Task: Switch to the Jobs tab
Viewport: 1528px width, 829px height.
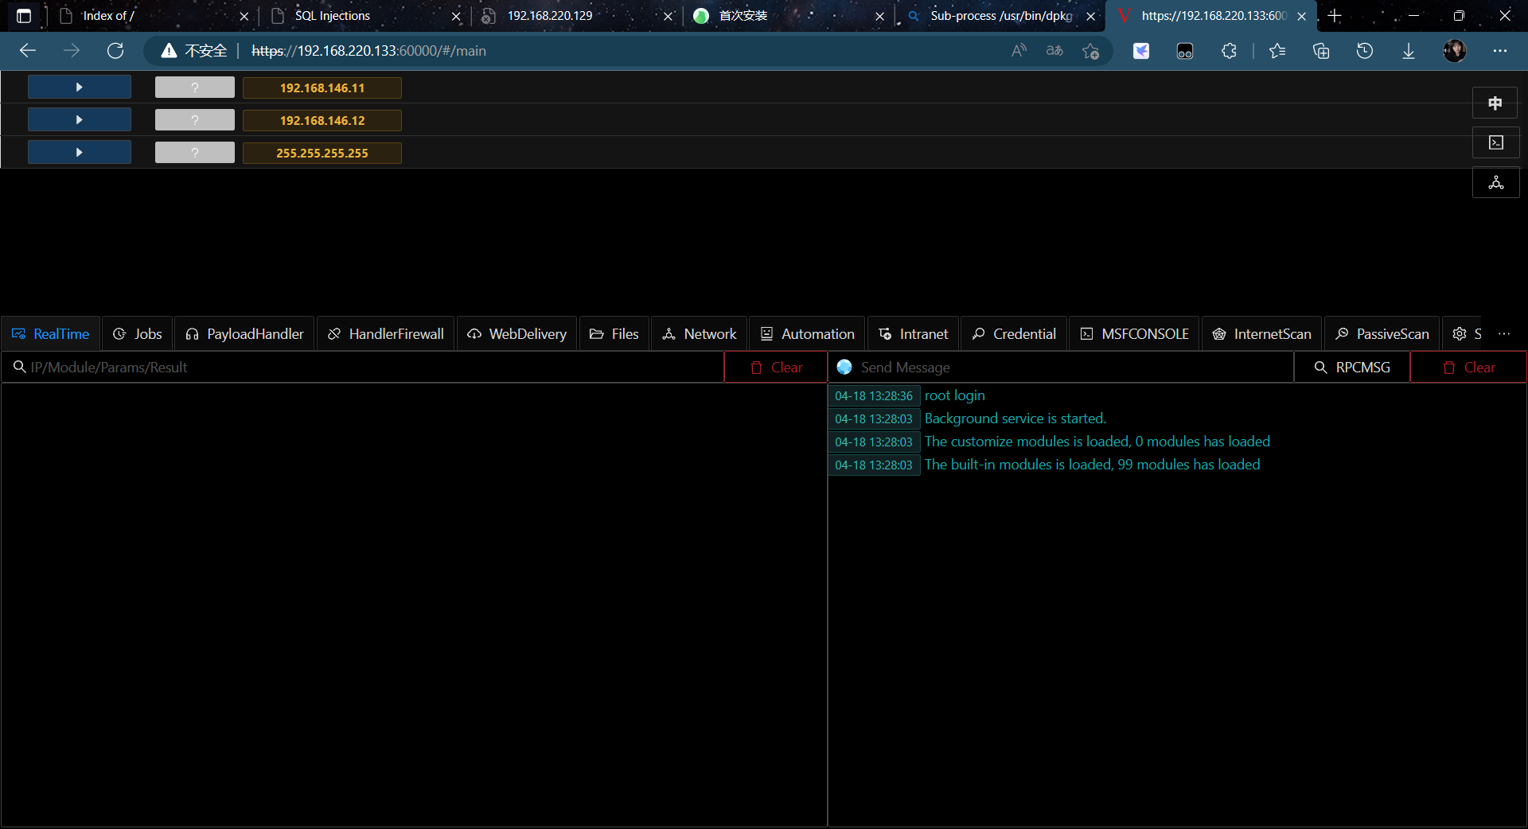Action: pos(137,333)
